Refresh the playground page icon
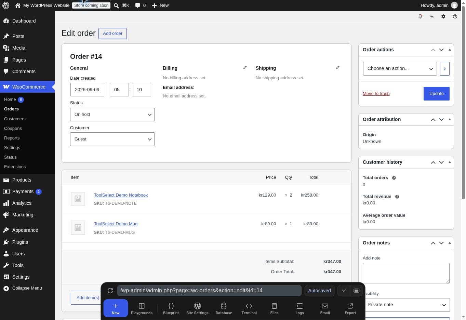The height and width of the screenshot is (320, 466). click(x=110, y=291)
